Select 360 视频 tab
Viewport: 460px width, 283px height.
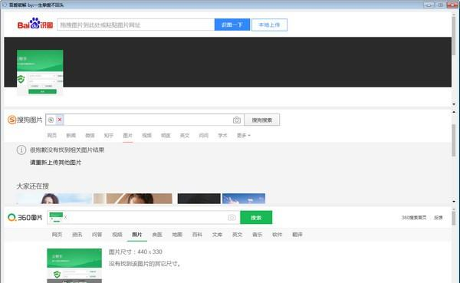pyautogui.click(x=117, y=234)
